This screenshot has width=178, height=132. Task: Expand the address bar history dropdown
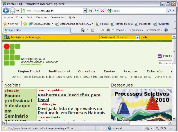tap(85, 11)
